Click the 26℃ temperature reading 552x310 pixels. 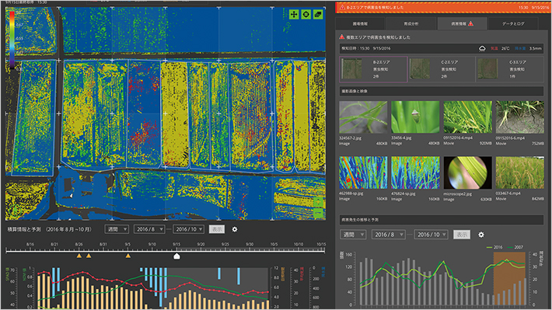click(505, 48)
